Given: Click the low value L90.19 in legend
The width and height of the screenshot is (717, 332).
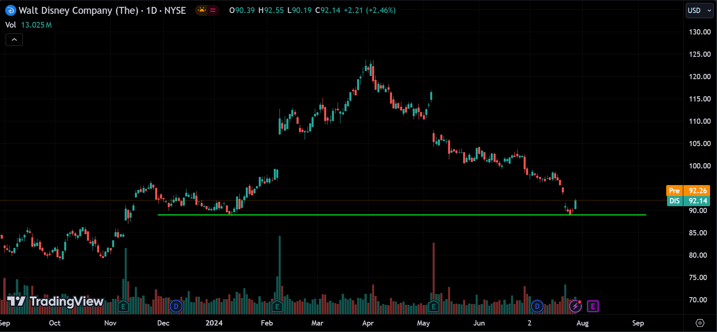Looking at the screenshot, I should point(299,10).
